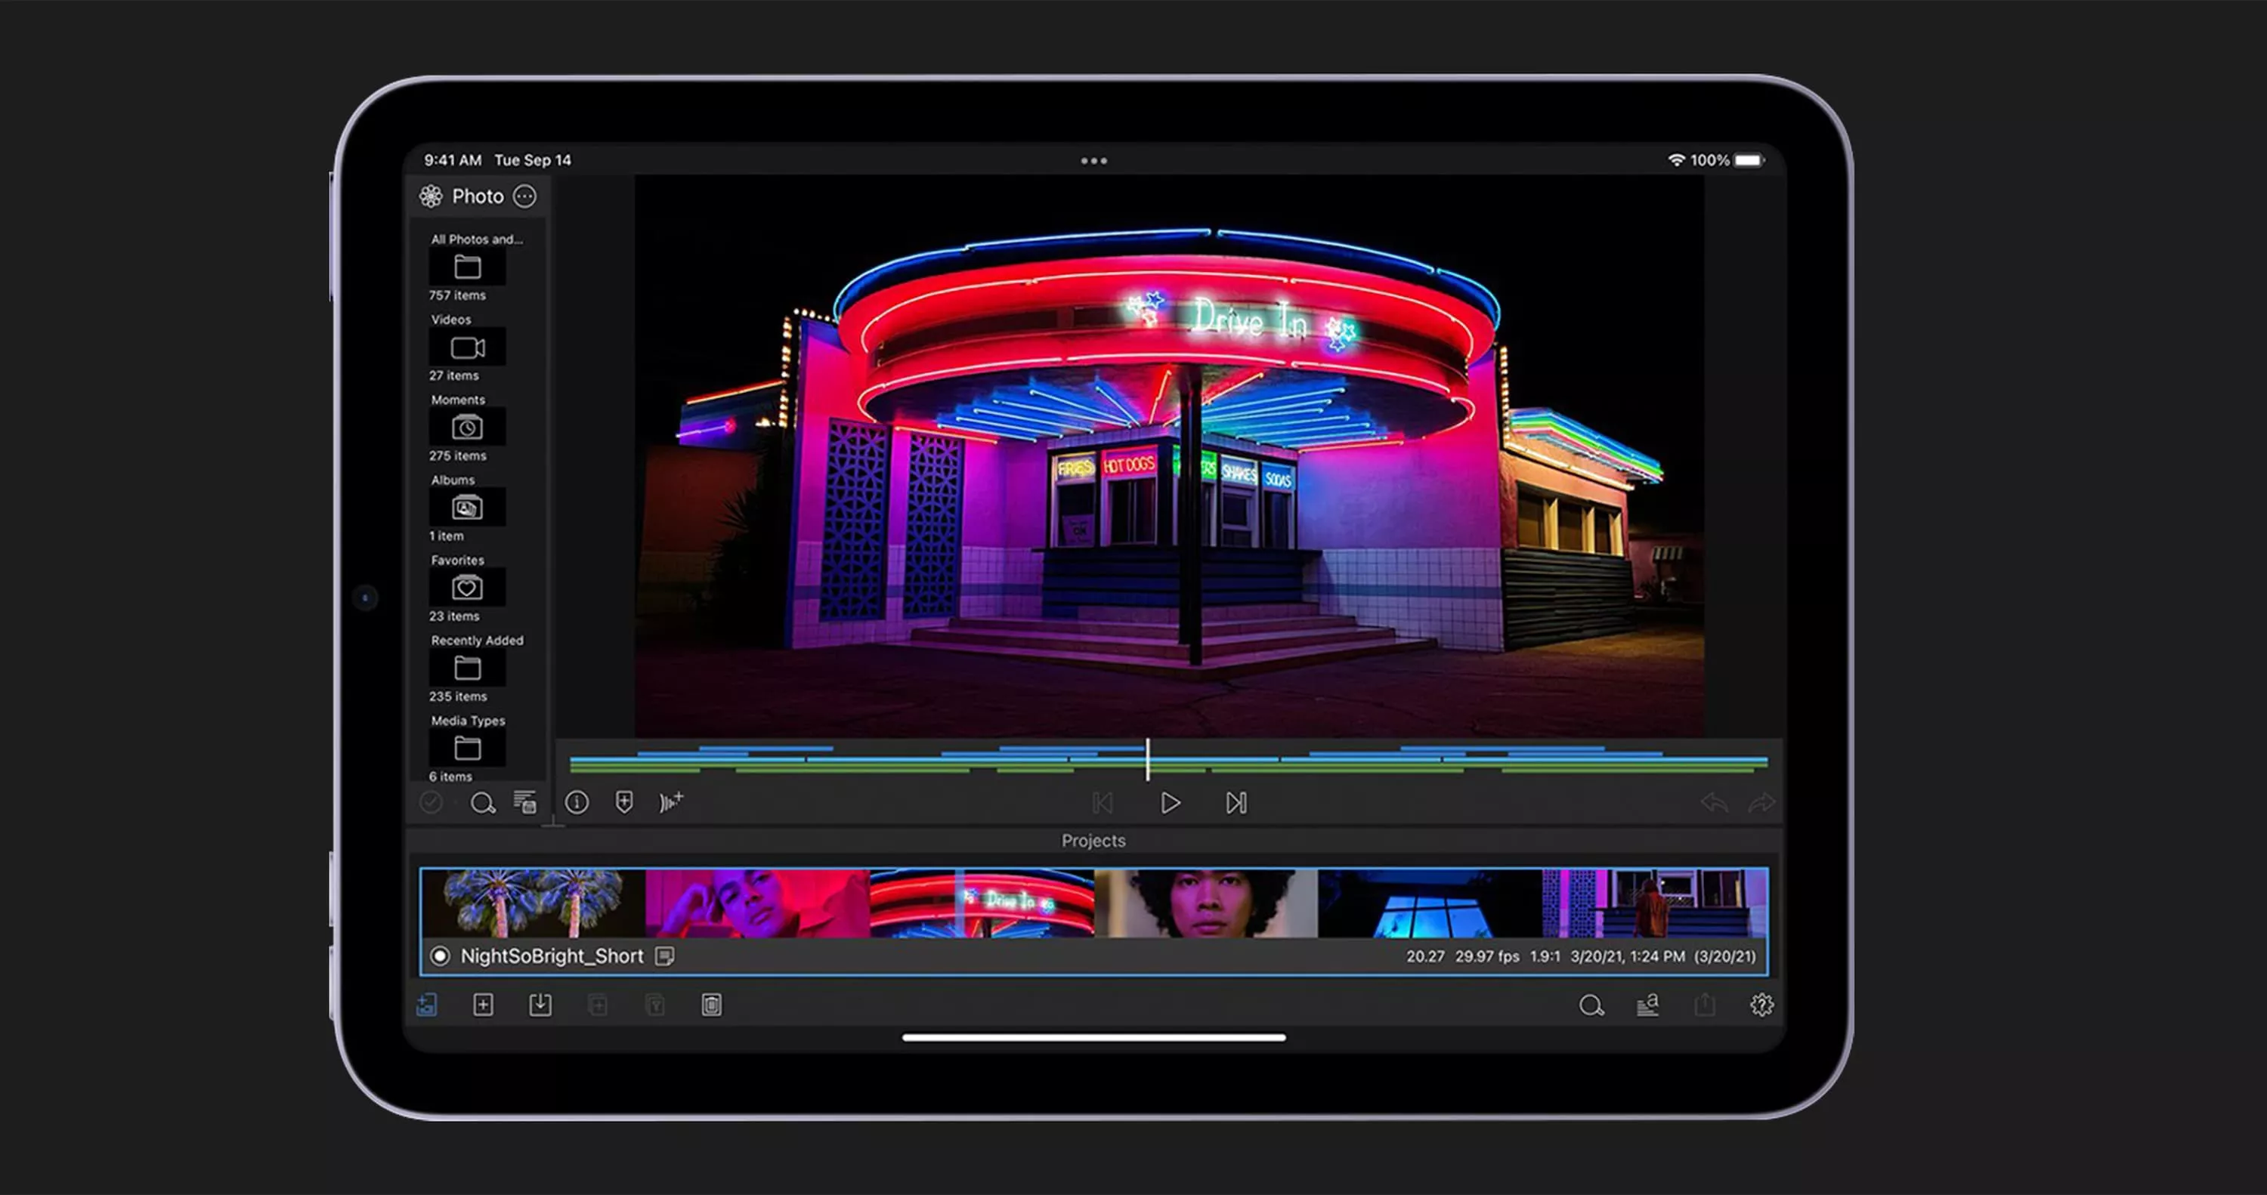This screenshot has height=1195, width=2267.
Task: Toggle media list view icon
Action: point(525,802)
